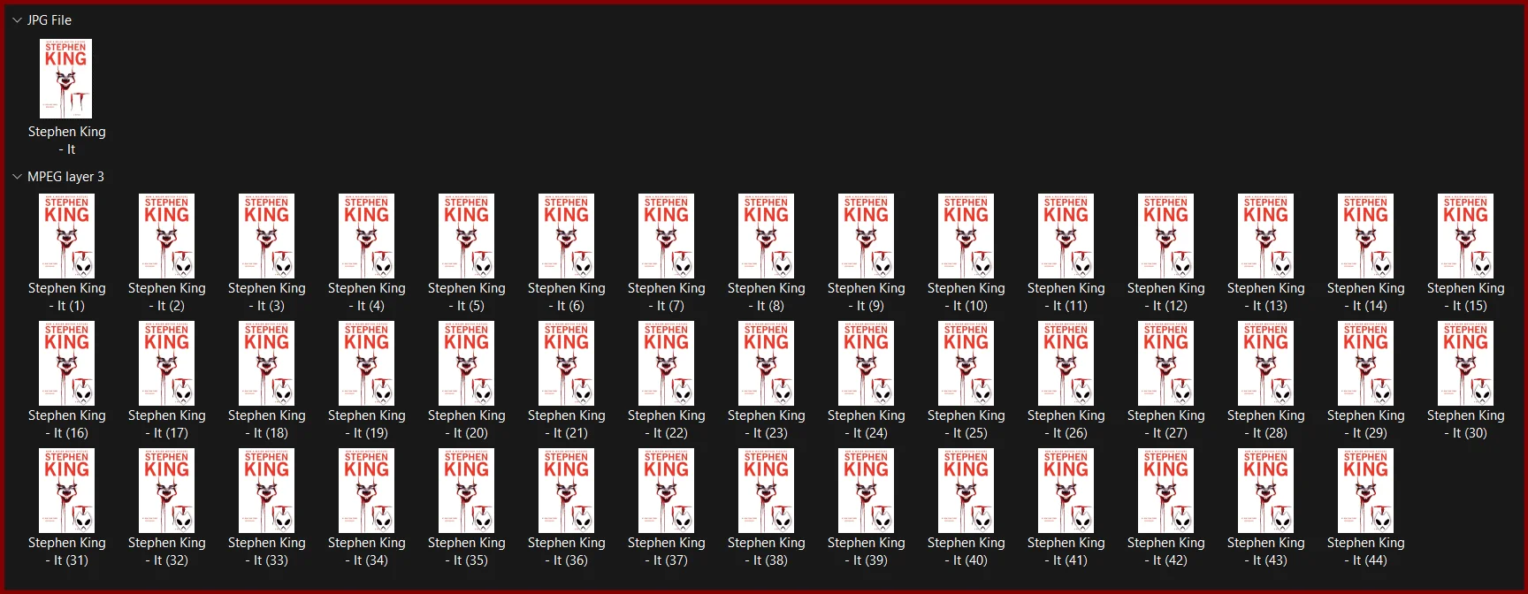The height and width of the screenshot is (594, 1528).
Task: Click the file name Stephen King - It (4)
Action: coord(366,297)
